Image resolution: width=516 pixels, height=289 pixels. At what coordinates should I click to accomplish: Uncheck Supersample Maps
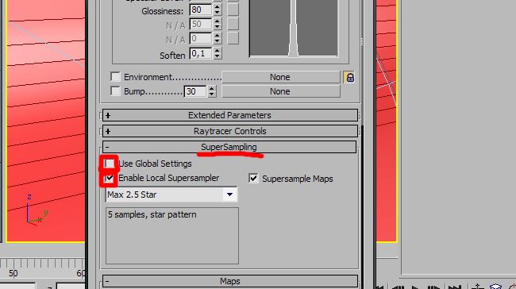coord(253,179)
